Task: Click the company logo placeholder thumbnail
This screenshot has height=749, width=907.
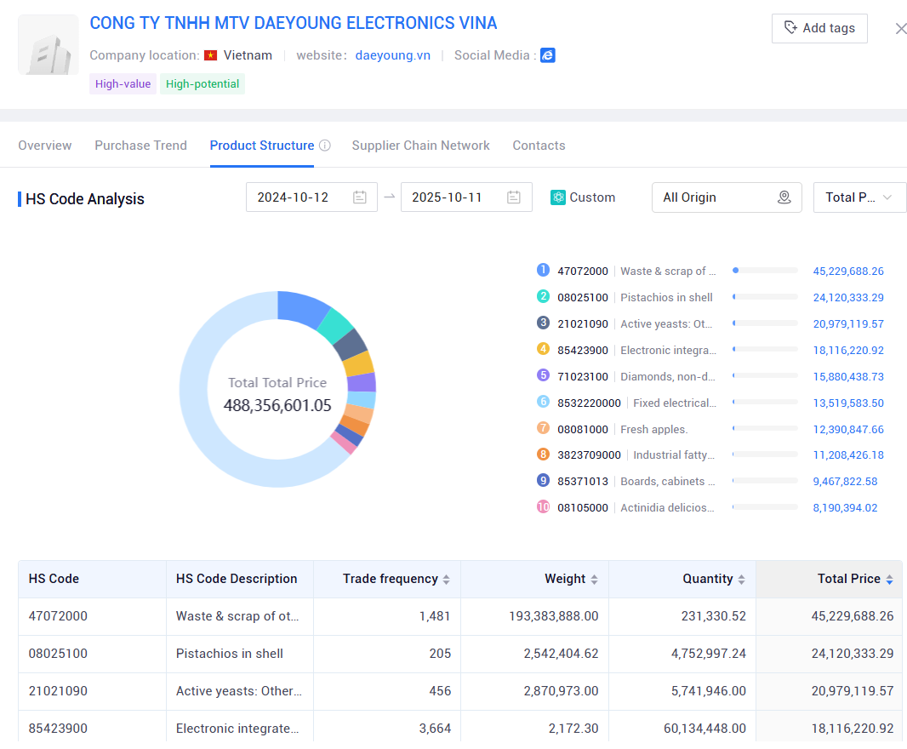Action: click(x=48, y=44)
